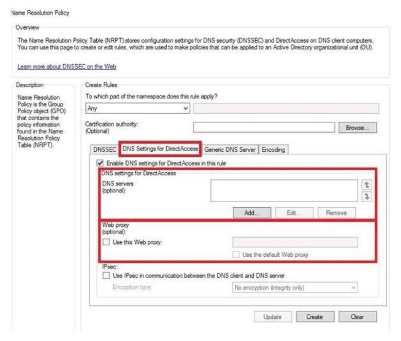Click the Create rule button
The height and width of the screenshot is (341, 401).
click(x=314, y=317)
